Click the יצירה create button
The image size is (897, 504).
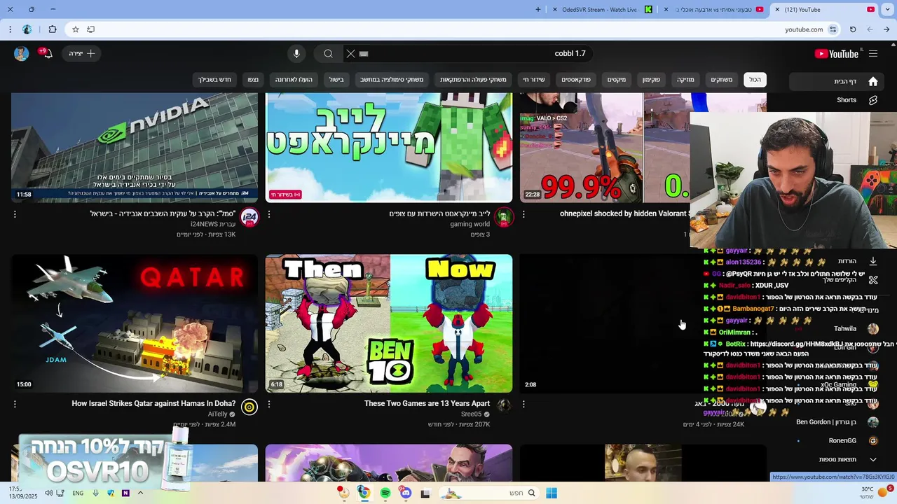(81, 54)
